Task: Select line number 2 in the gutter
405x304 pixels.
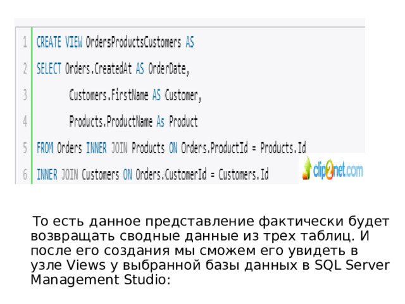Action: coord(24,69)
